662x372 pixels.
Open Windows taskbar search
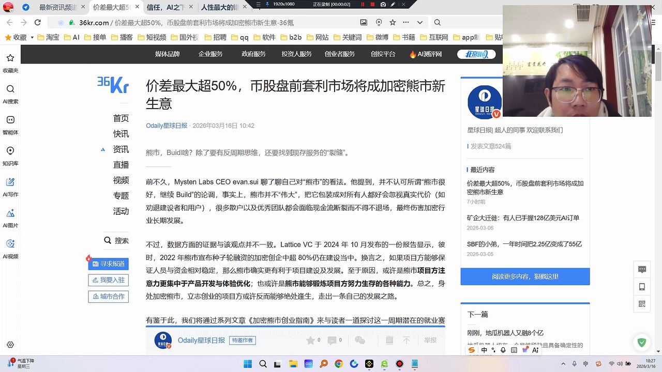coord(263,364)
